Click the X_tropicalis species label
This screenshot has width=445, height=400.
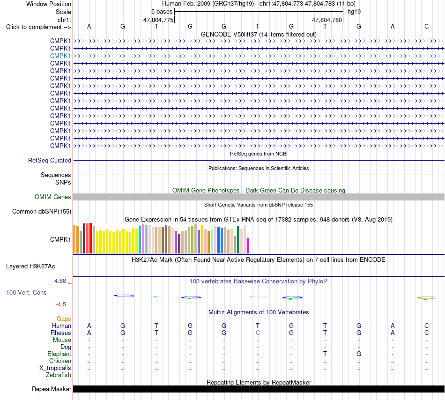55,368
